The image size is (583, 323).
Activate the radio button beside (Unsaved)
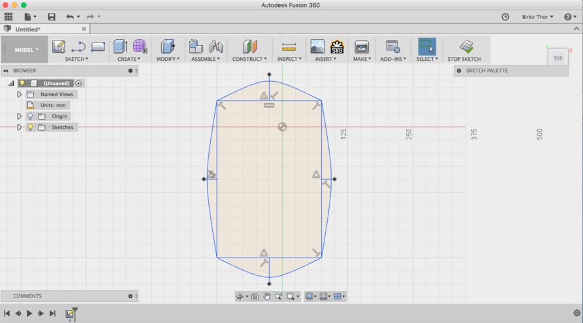78,84
